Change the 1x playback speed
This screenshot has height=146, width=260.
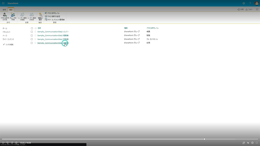[248, 143]
